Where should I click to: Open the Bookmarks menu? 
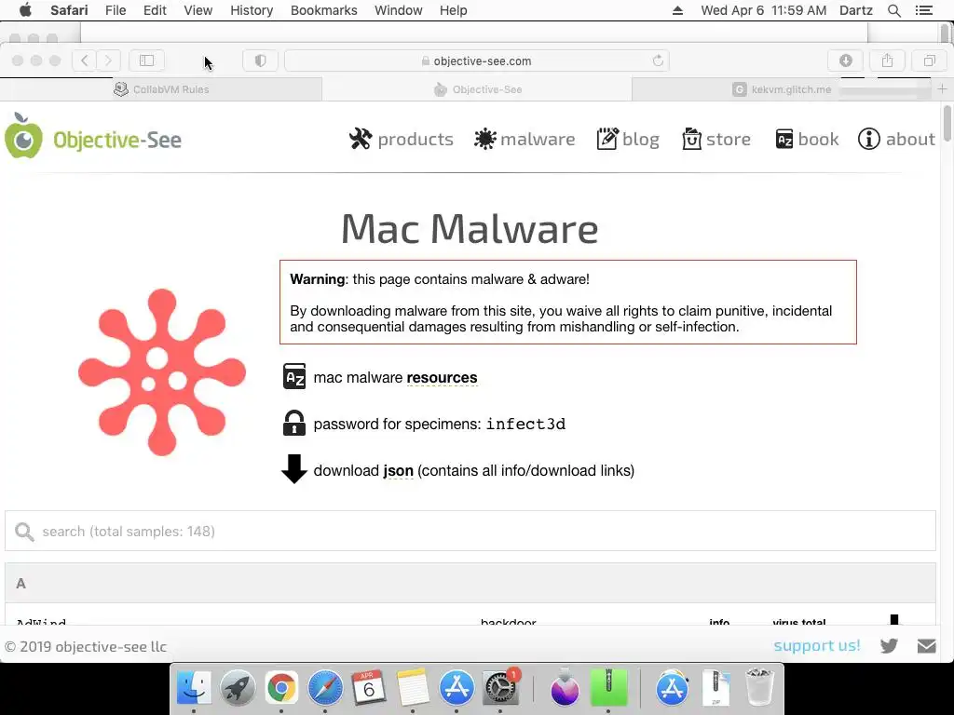click(x=323, y=10)
